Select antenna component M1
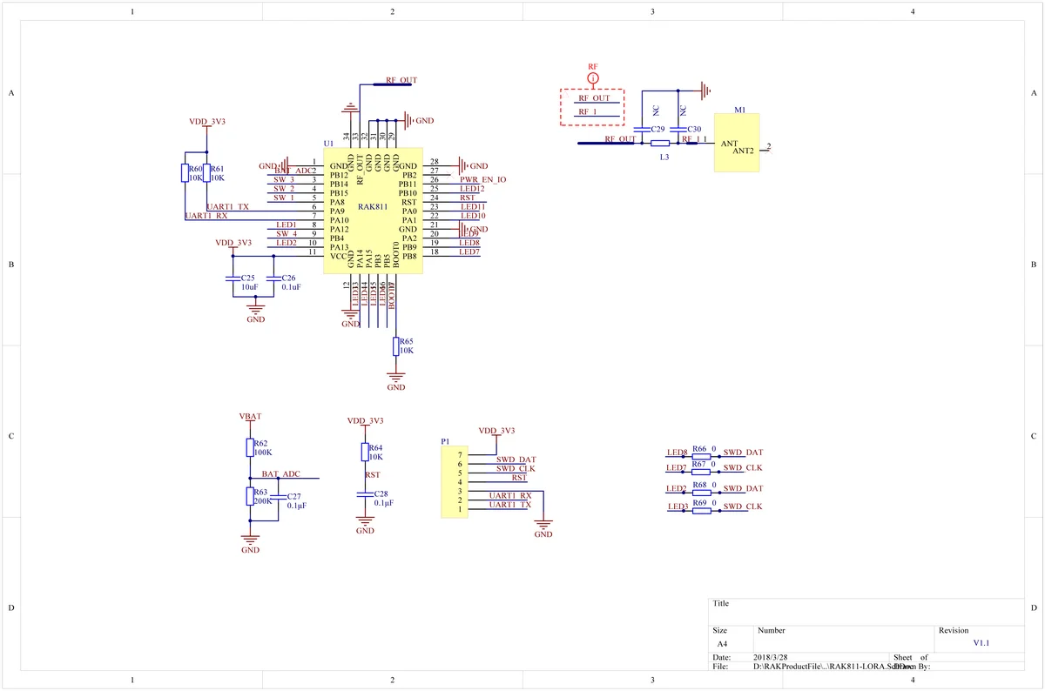This screenshot has width=1045, height=691. (736, 142)
